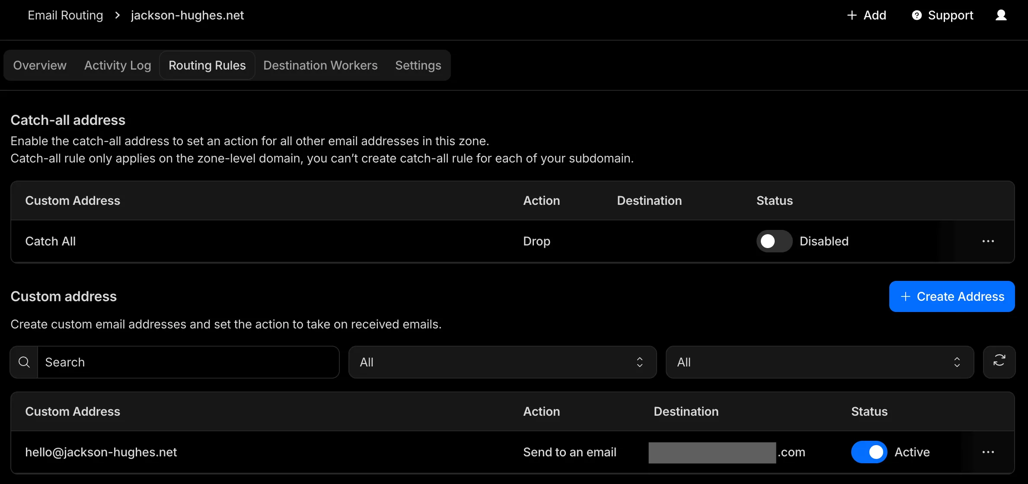Click into the Search input field
Screen dimensions: 1028x484
click(x=188, y=362)
